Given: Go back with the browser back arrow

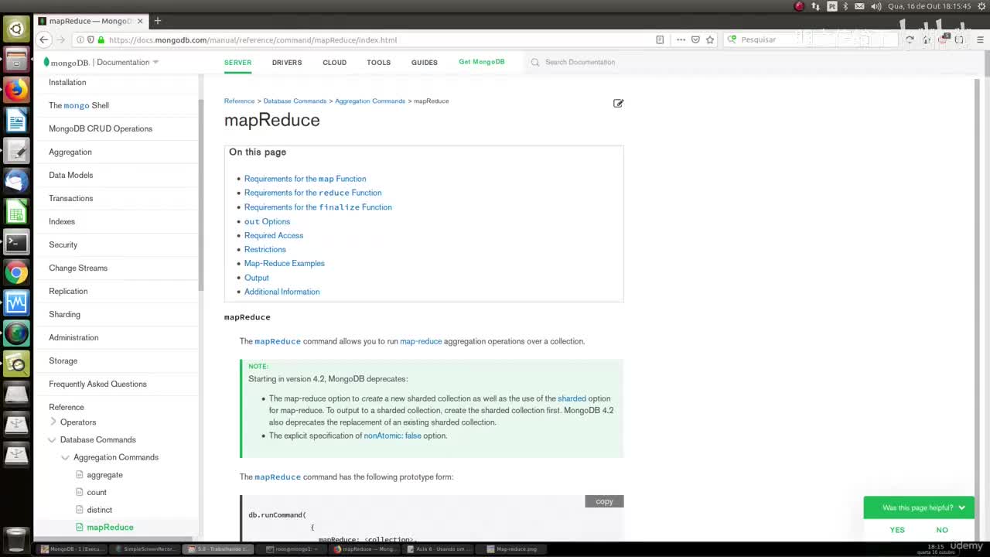Looking at the screenshot, I should tap(44, 39).
